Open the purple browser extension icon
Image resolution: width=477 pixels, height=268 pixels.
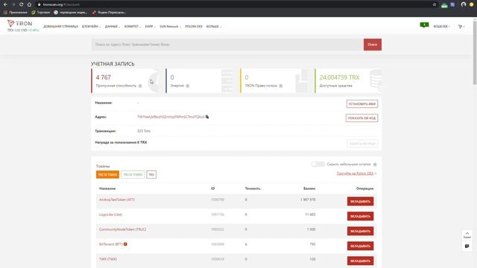(452, 4)
